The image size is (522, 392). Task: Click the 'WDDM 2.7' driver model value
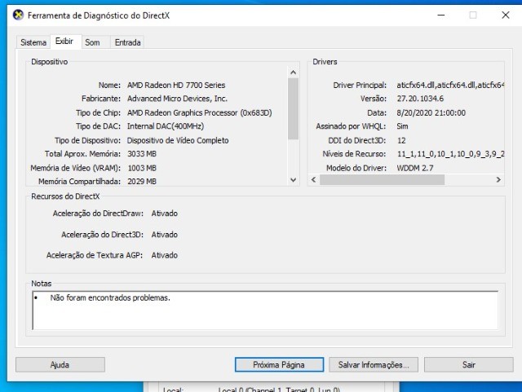click(415, 168)
